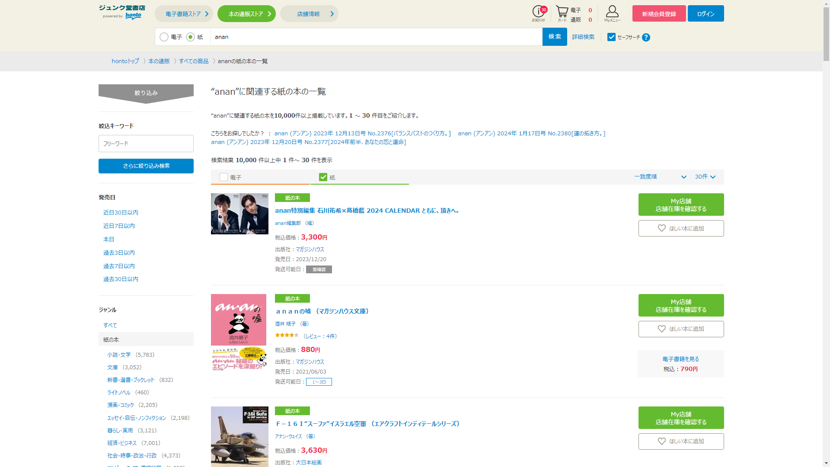This screenshot has width=830, height=467.
Task: Click the セーフサーチ help question icon
Action: coord(646,38)
